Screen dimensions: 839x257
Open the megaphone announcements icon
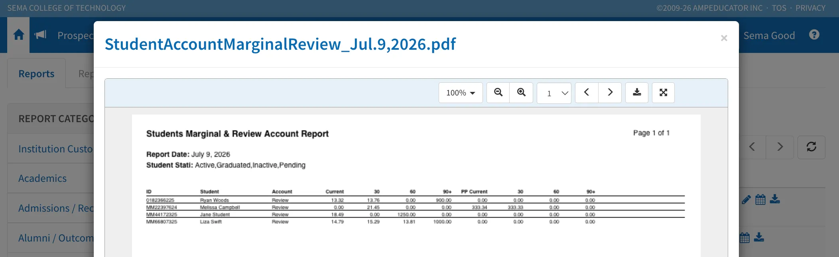[40, 35]
